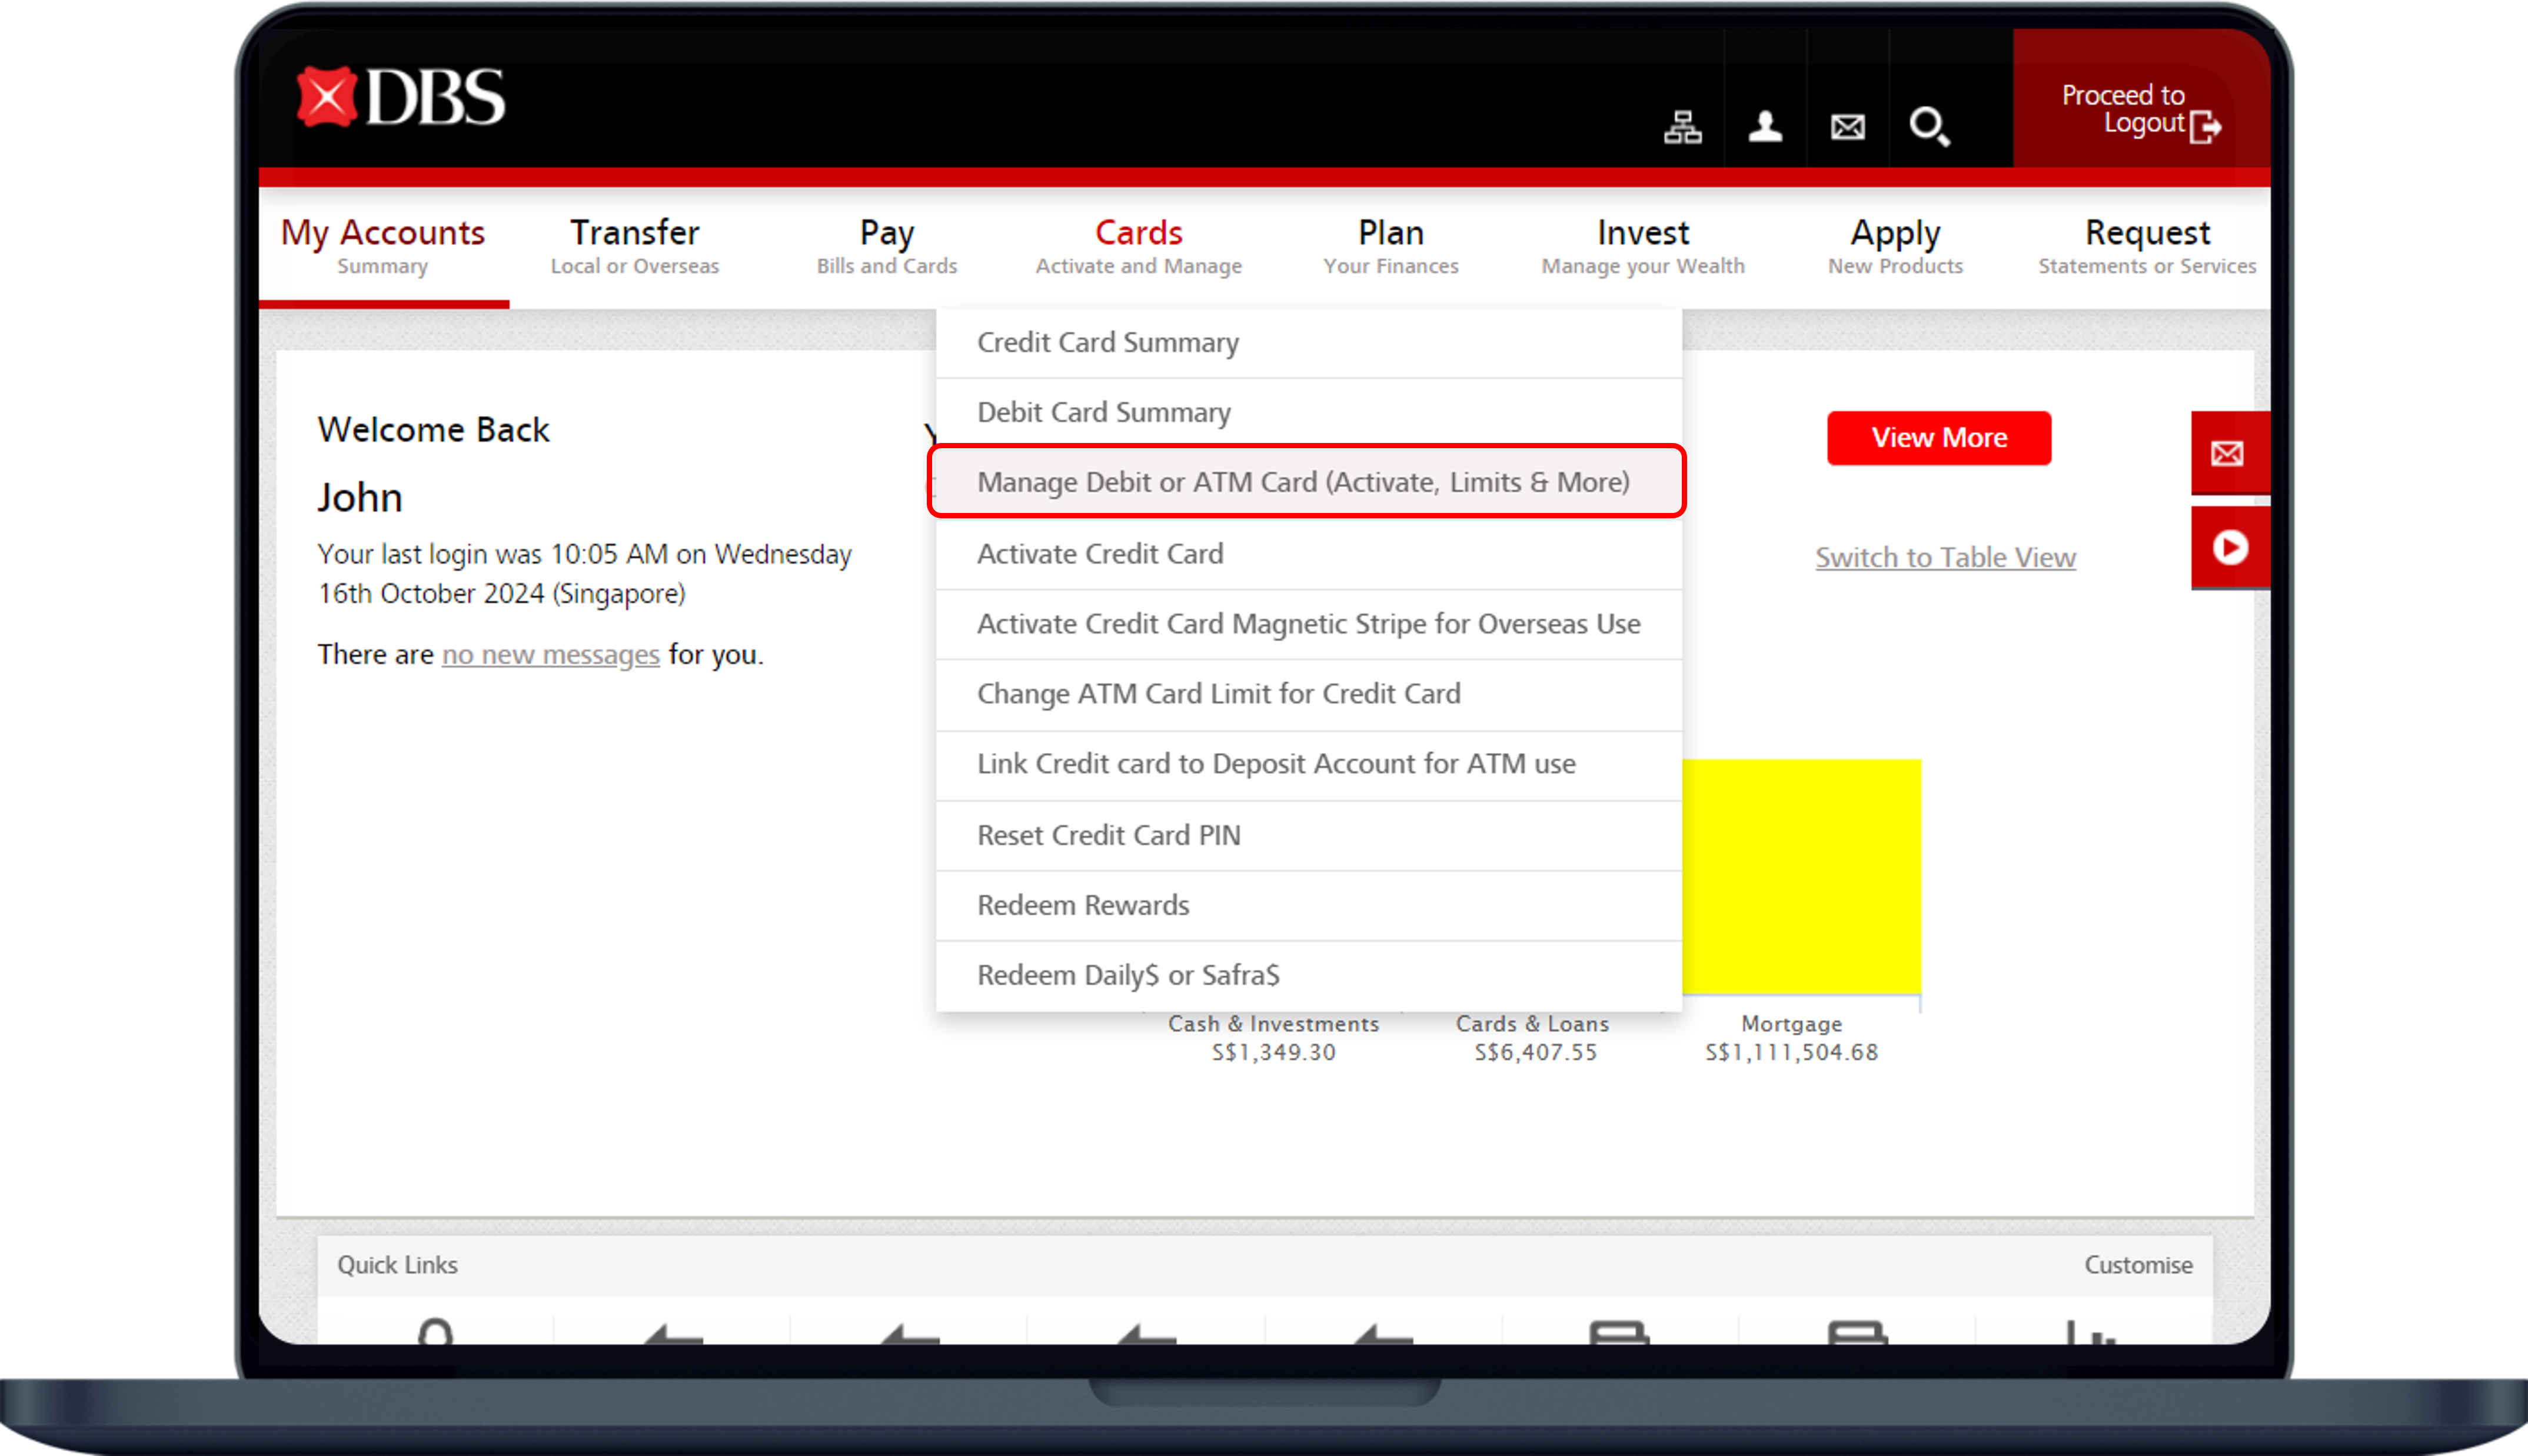Open the Pay Bills and Cards menu
This screenshot has width=2528, height=1456.
coord(886,246)
